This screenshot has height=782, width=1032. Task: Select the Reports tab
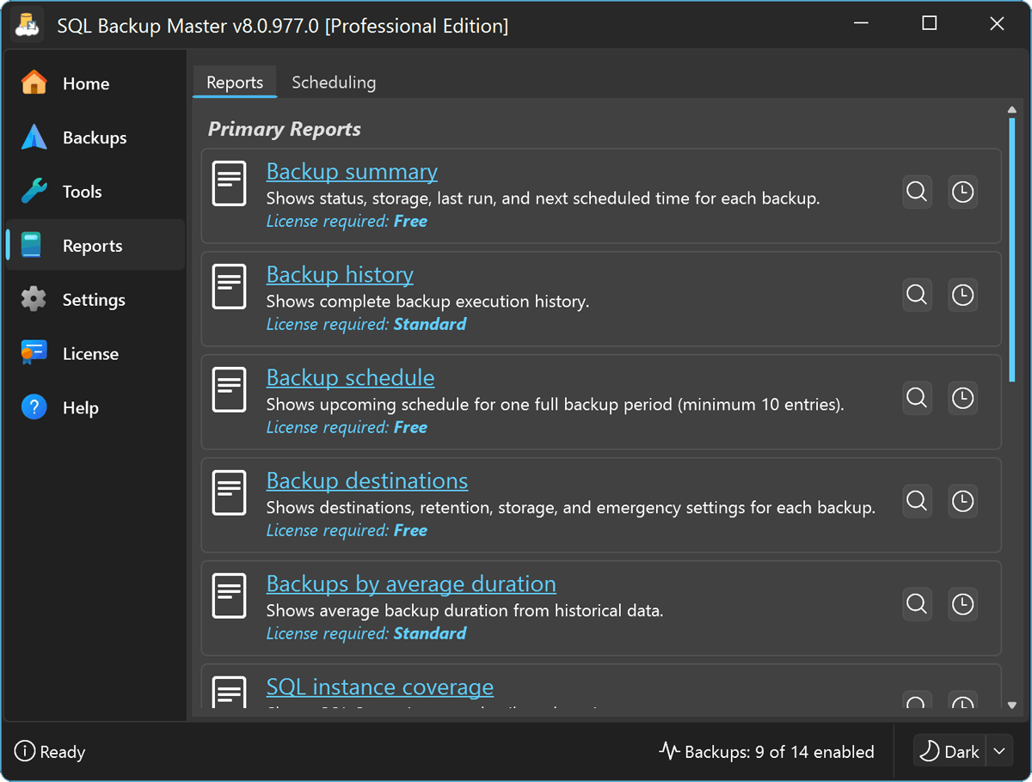point(234,82)
